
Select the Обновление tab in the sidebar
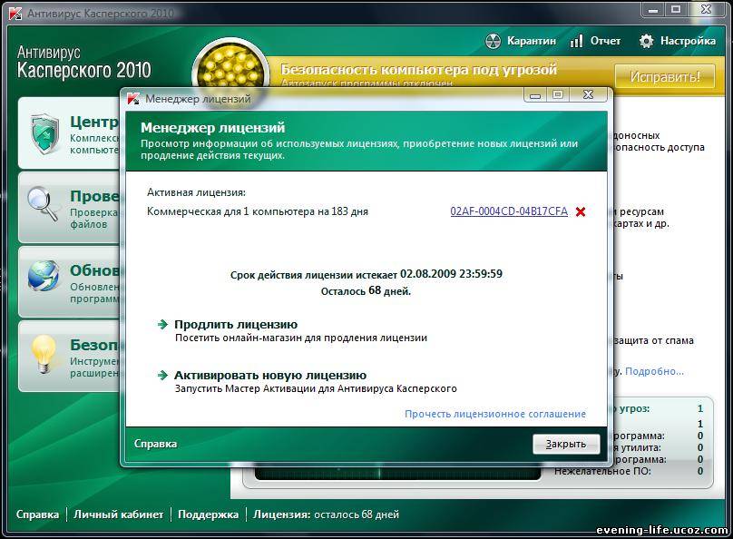[x=69, y=281]
